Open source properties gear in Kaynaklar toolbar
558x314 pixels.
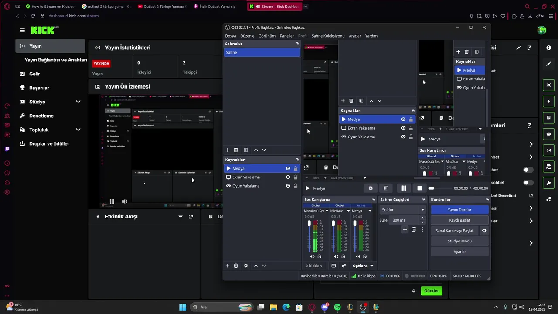(x=246, y=266)
